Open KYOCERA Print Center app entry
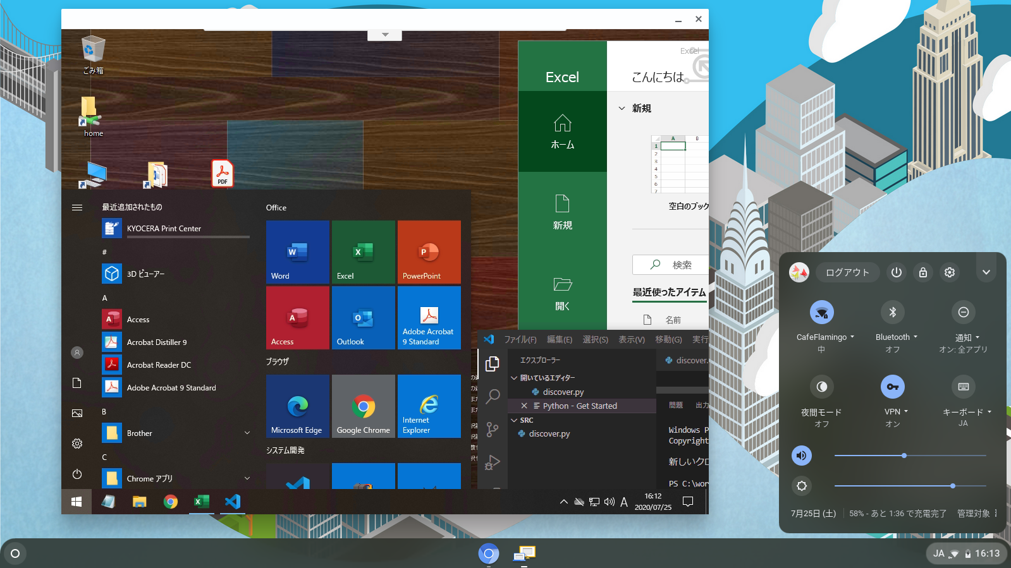The width and height of the screenshot is (1011, 568). (x=176, y=228)
